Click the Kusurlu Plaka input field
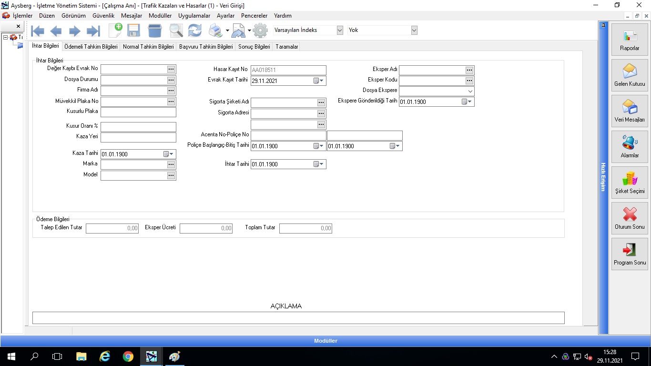The height and width of the screenshot is (366, 651). 138,112
